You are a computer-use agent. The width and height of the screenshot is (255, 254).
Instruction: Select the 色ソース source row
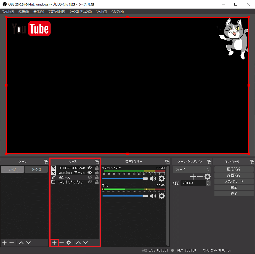(75, 177)
